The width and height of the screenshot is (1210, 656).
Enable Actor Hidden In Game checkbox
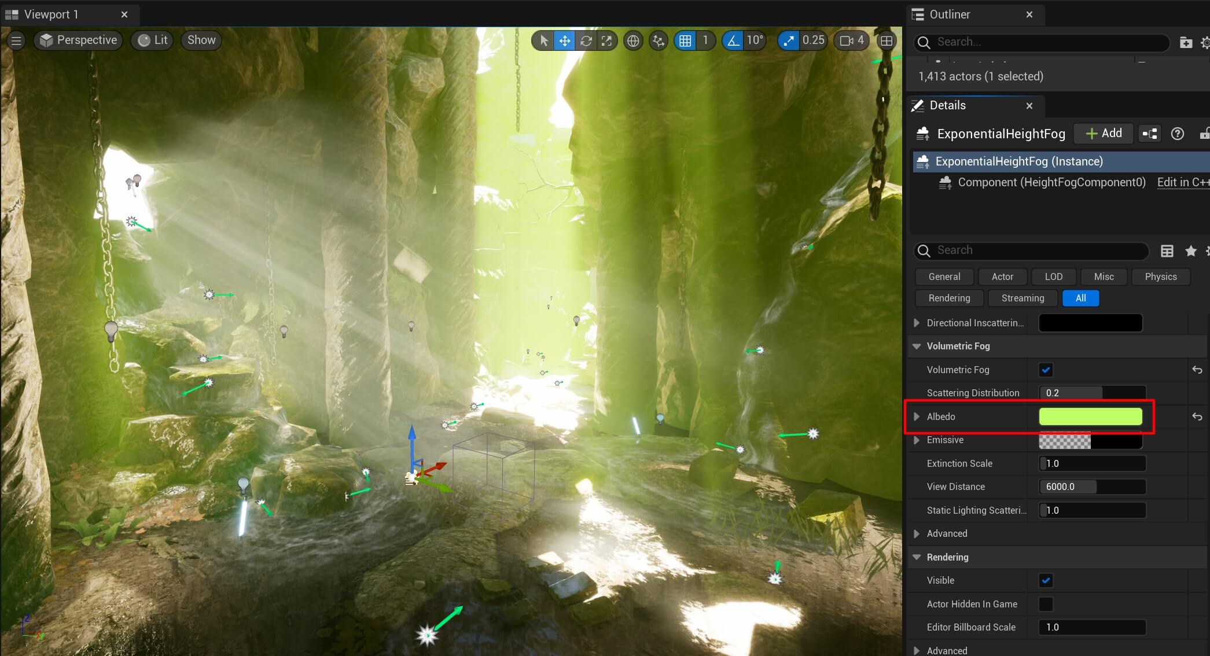(1045, 604)
